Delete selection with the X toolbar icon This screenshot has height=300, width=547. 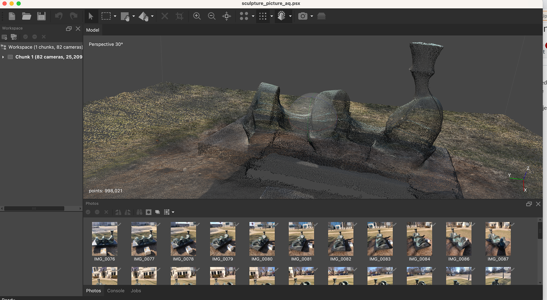(x=165, y=16)
